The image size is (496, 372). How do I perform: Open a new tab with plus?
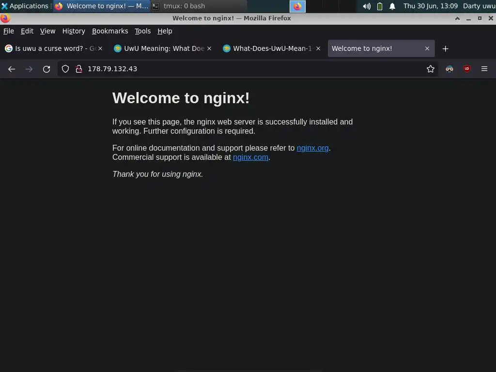[x=445, y=49]
